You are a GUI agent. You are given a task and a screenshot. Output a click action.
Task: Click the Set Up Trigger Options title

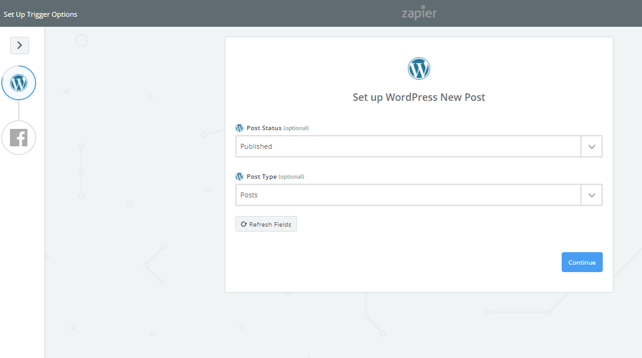click(x=40, y=14)
